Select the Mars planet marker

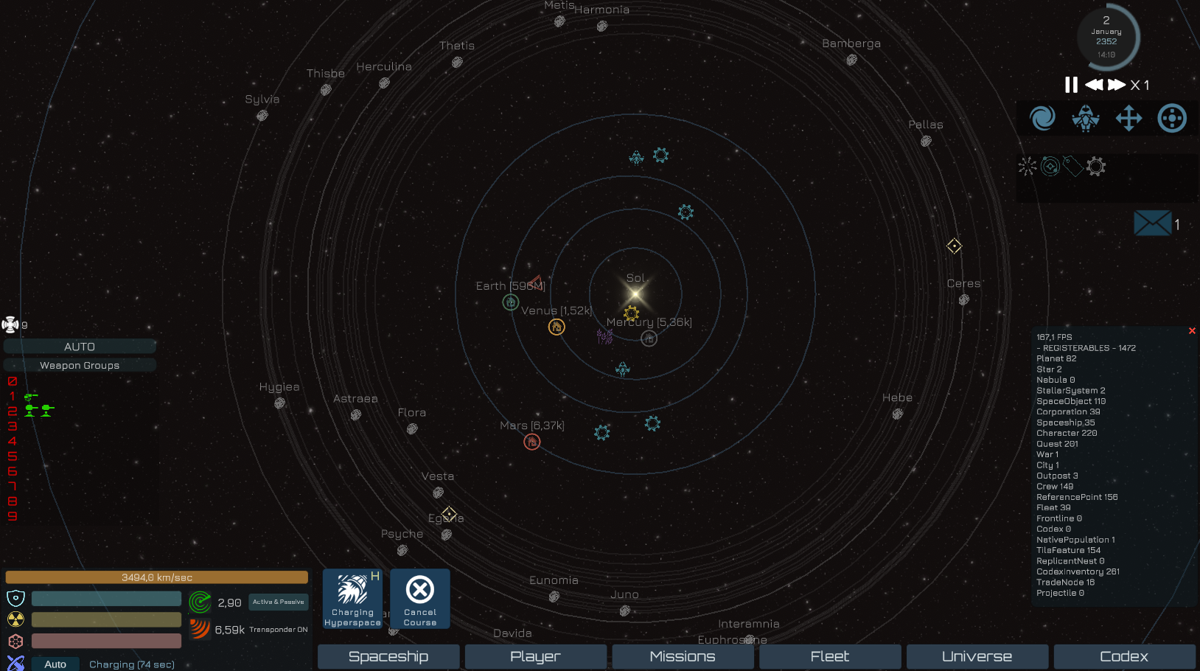(531, 442)
